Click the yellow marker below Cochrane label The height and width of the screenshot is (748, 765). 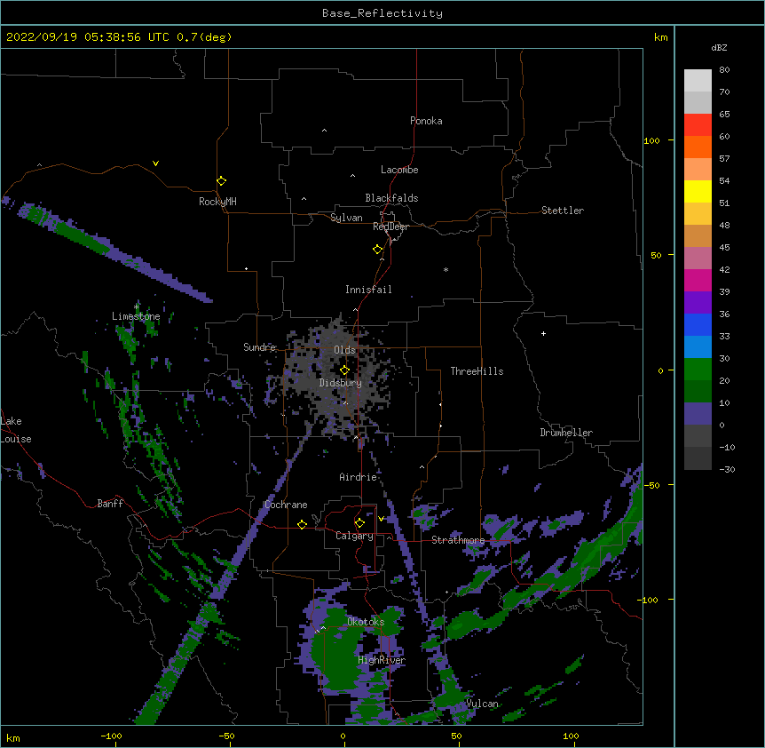[x=302, y=524]
